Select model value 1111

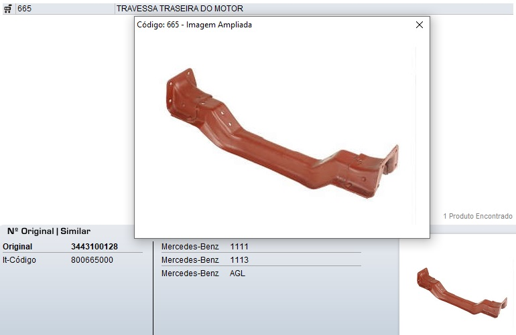click(239, 247)
